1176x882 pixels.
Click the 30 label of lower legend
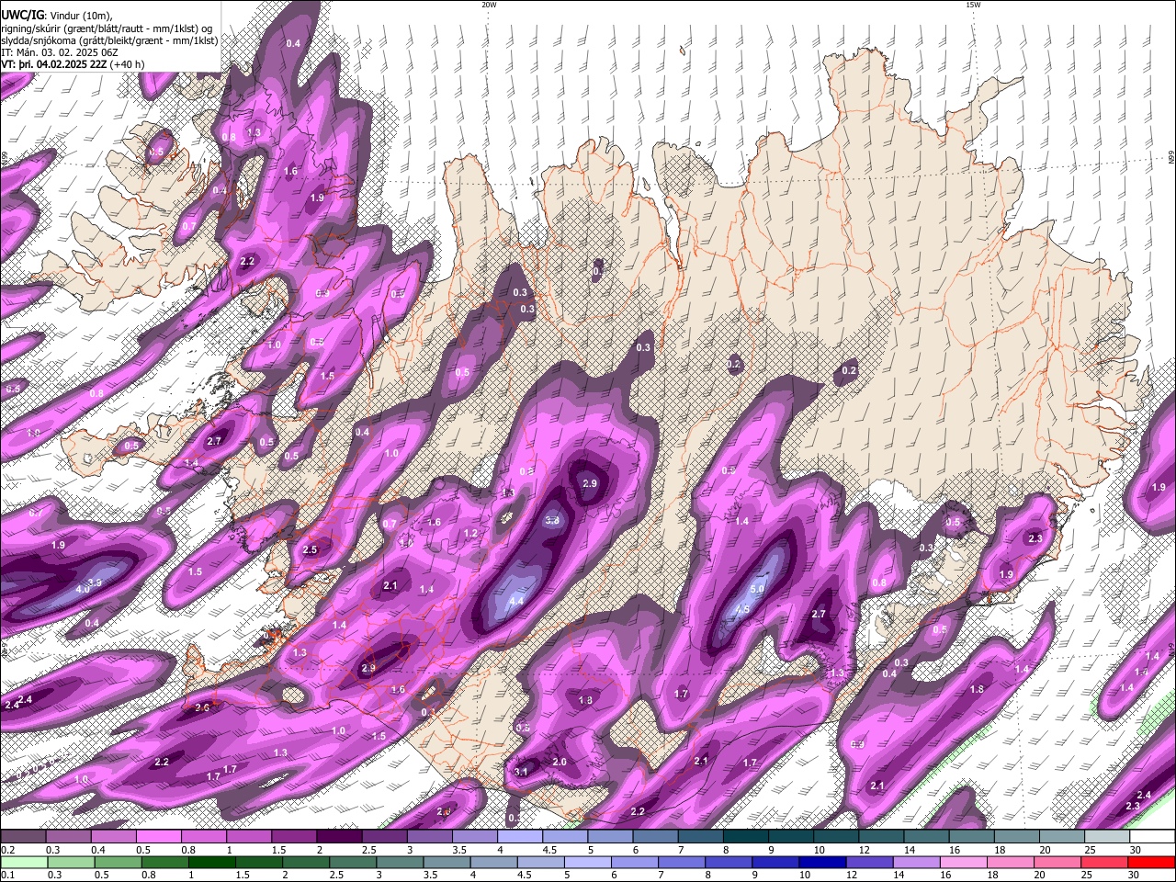click(1136, 876)
